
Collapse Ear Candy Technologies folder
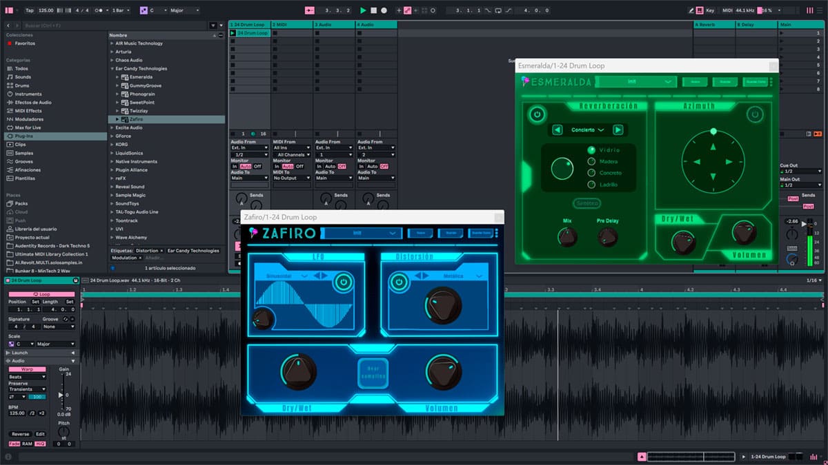coord(112,69)
